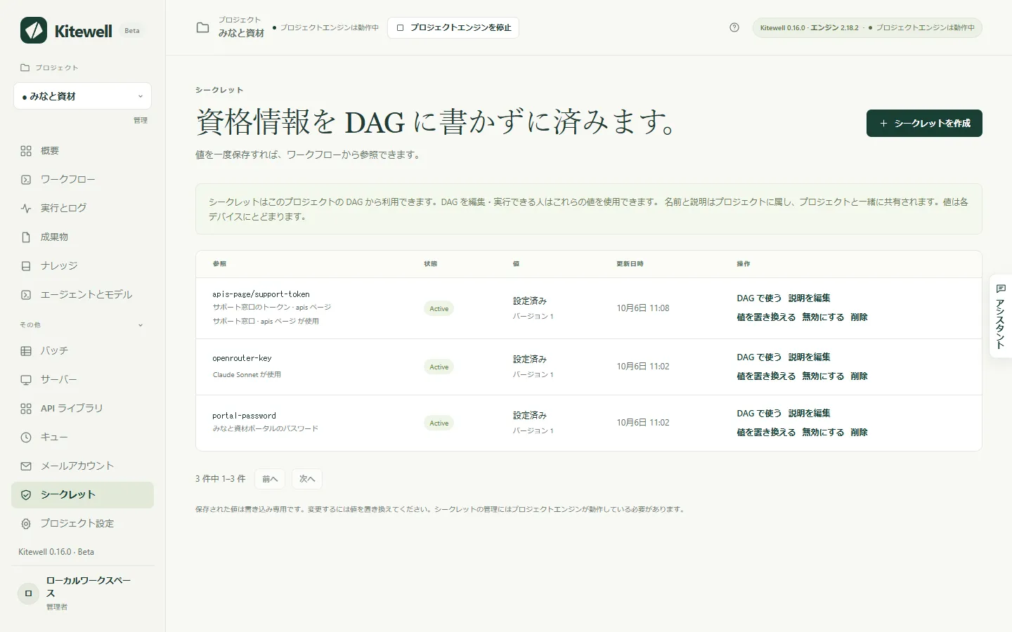Click 管理 link under project selector

(141, 120)
